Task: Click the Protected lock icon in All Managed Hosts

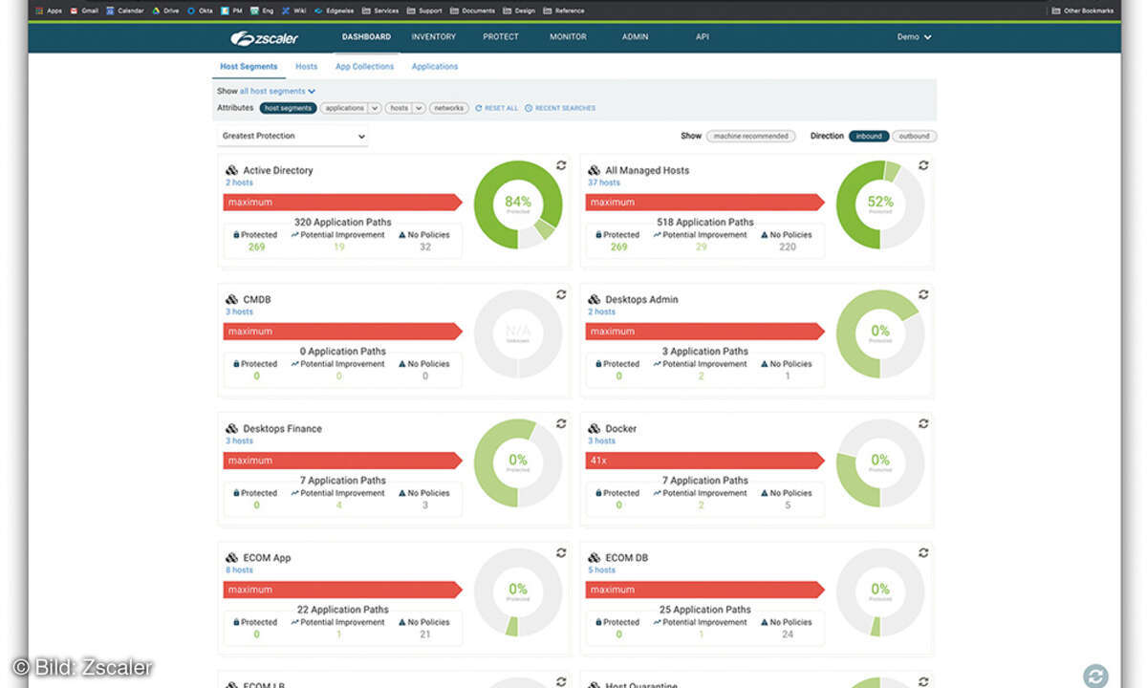Action: pyautogui.click(x=598, y=235)
